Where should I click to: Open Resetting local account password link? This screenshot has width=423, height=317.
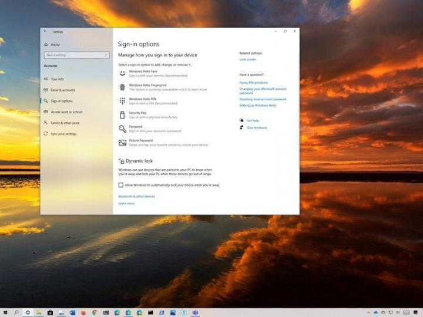(x=263, y=99)
